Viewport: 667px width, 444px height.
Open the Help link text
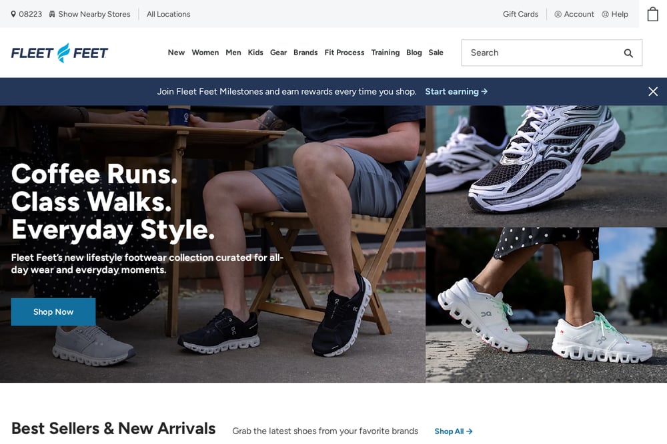point(620,14)
